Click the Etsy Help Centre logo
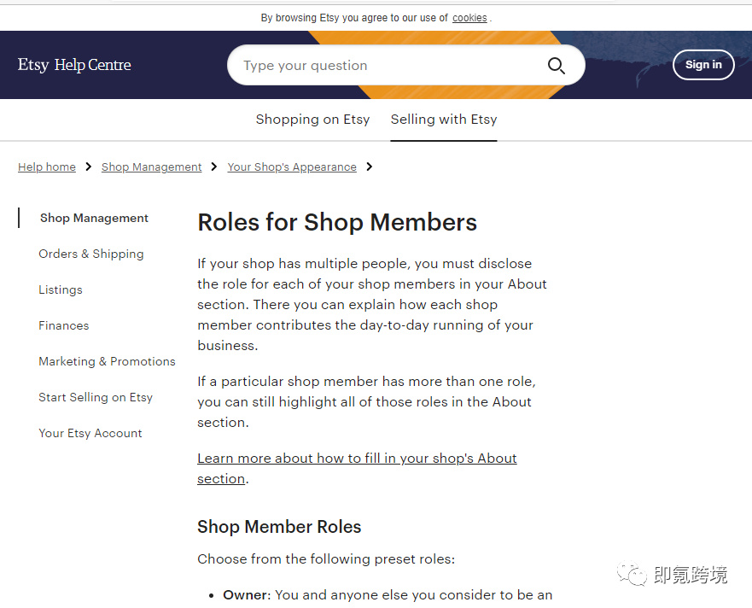The height and width of the screenshot is (608, 752). (74, 65)
